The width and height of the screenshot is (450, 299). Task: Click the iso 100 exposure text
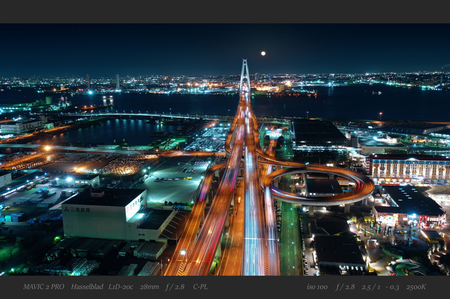(x=317, y=287)
